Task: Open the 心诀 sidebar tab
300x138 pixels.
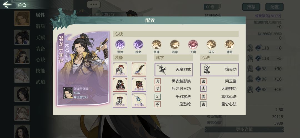Action: point(40,60)
